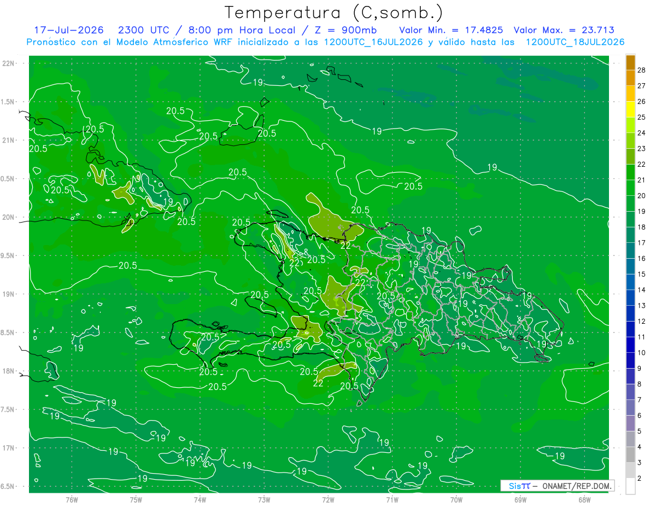Click colorbar label "18"
Viewport: 656px width, 507px height.
pyautogui.click(x=642, y=227)
